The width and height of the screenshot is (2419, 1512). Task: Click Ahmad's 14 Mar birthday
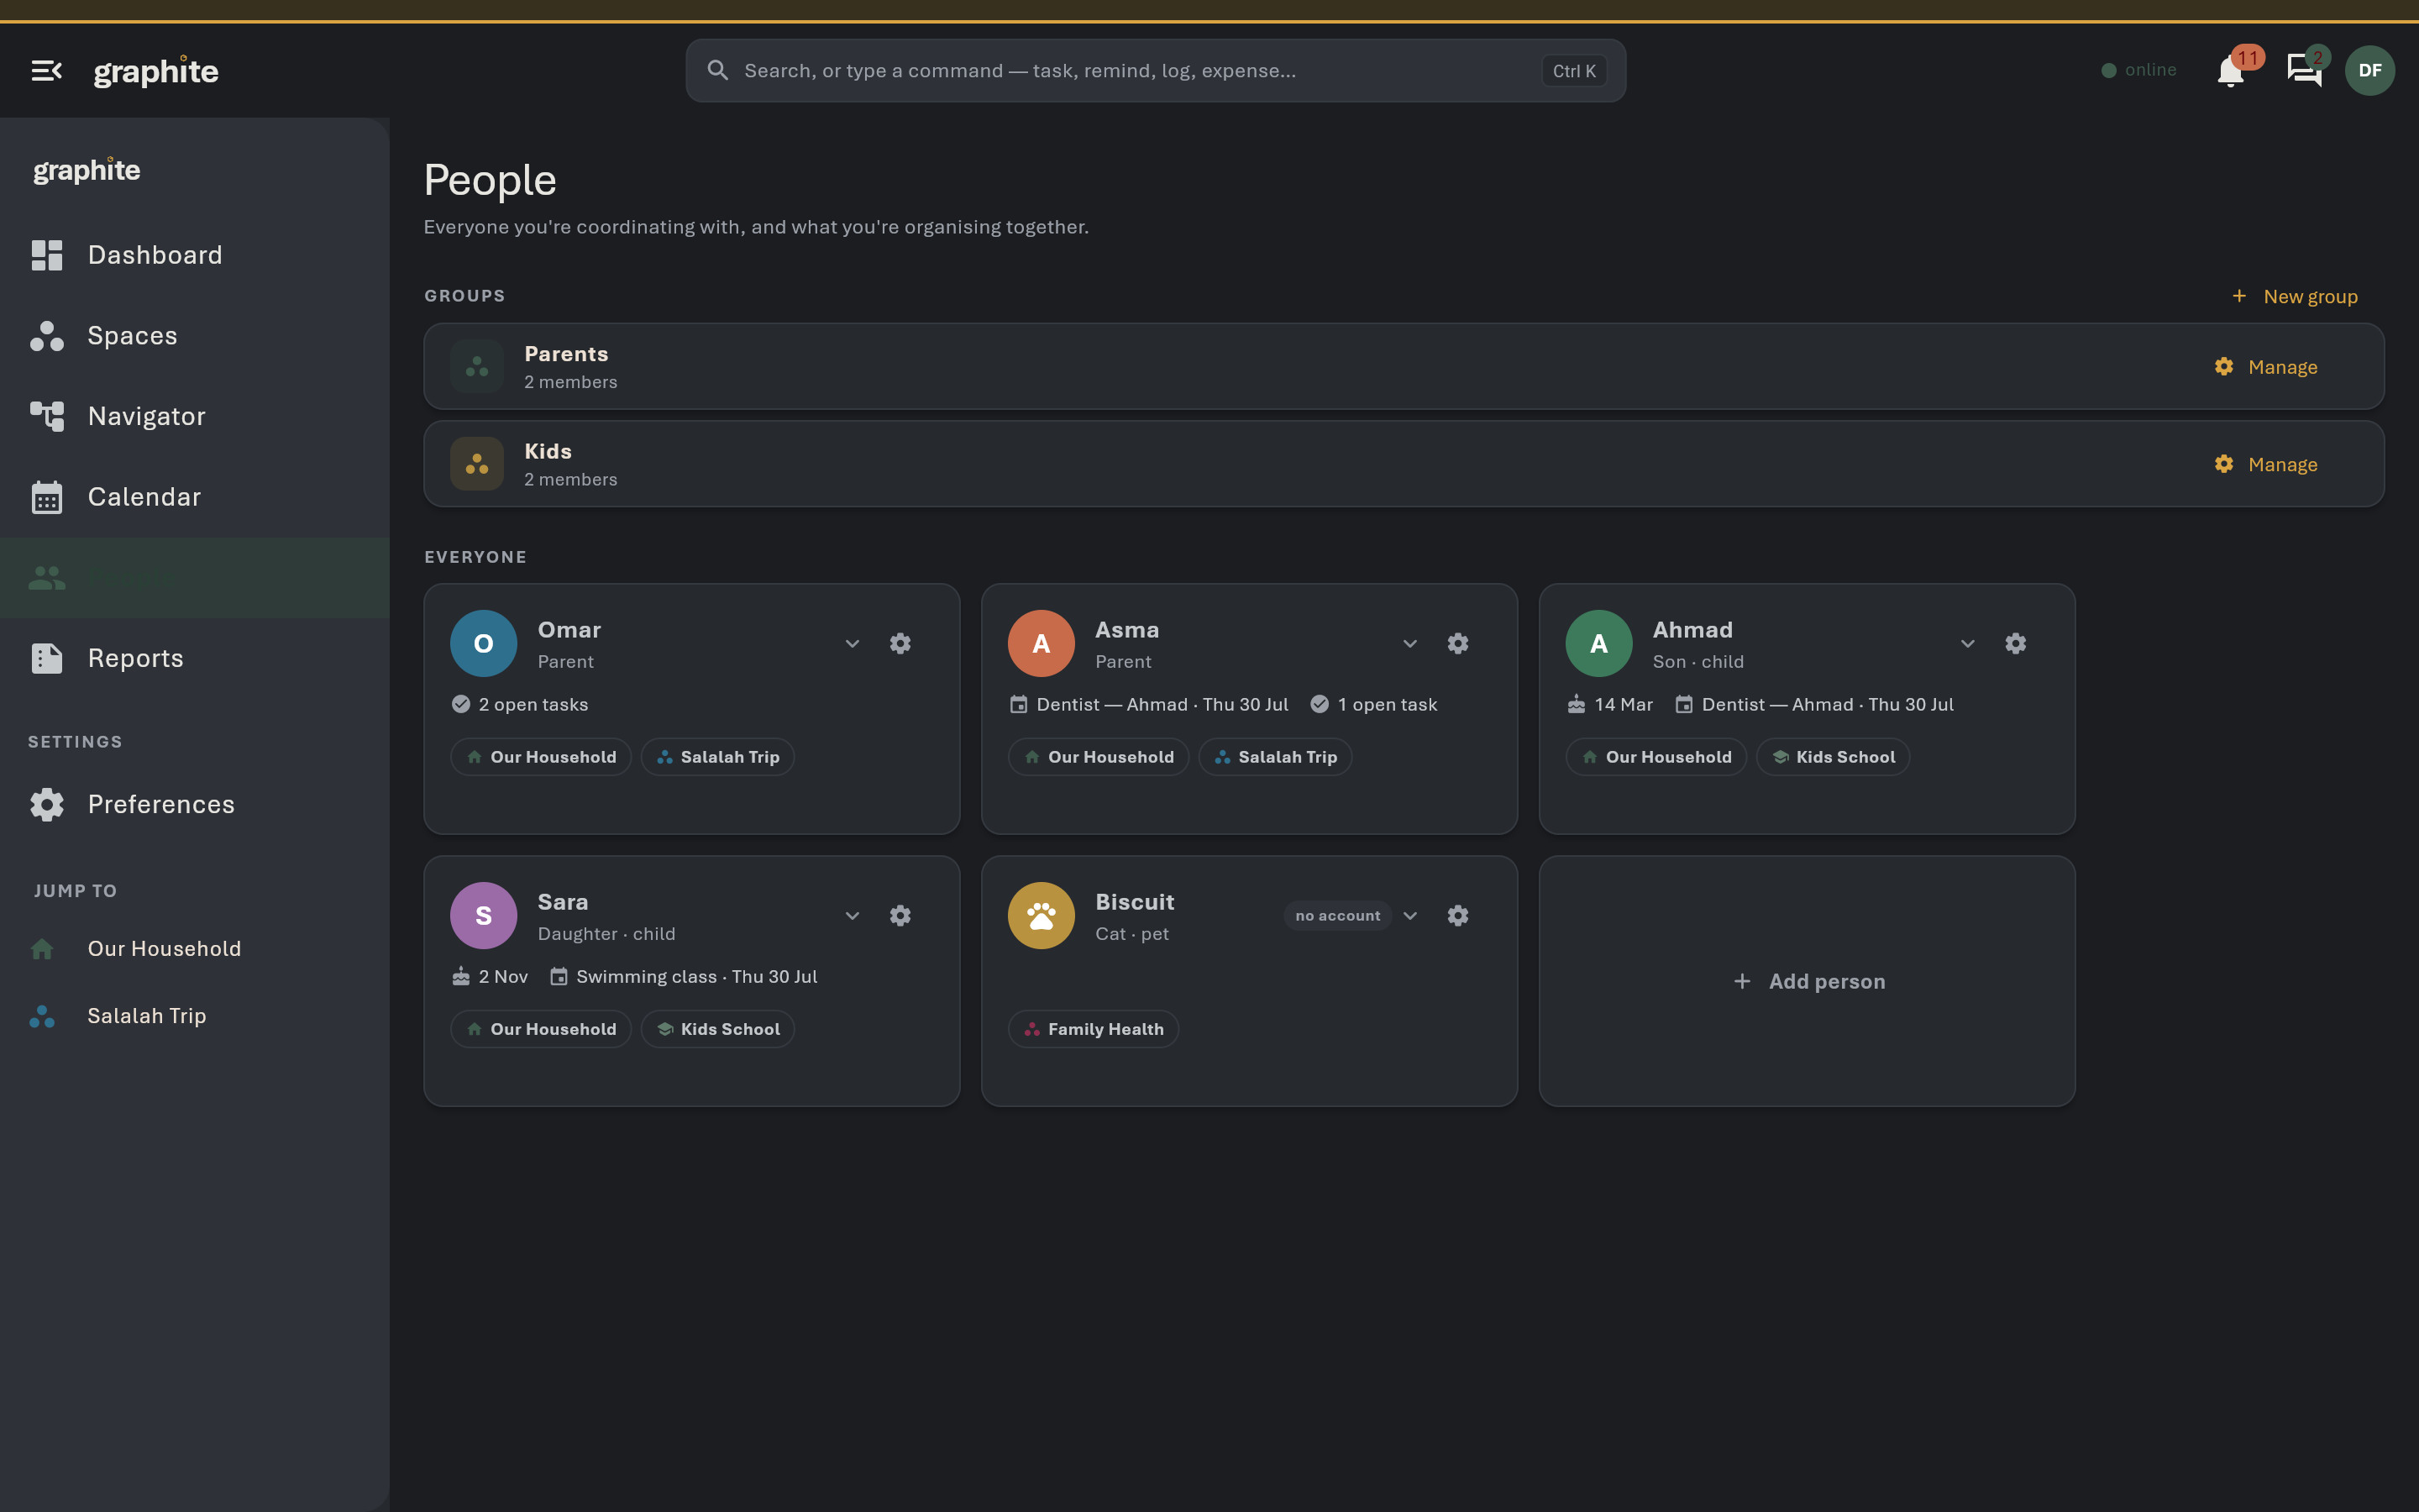(x=1609, y=704)
